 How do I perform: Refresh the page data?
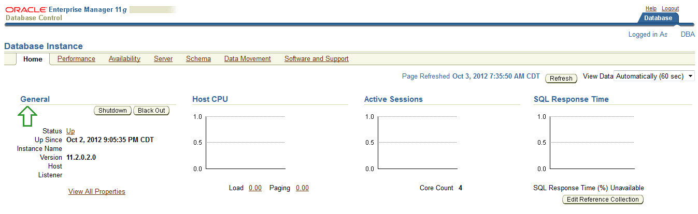(x=561, y=79)
